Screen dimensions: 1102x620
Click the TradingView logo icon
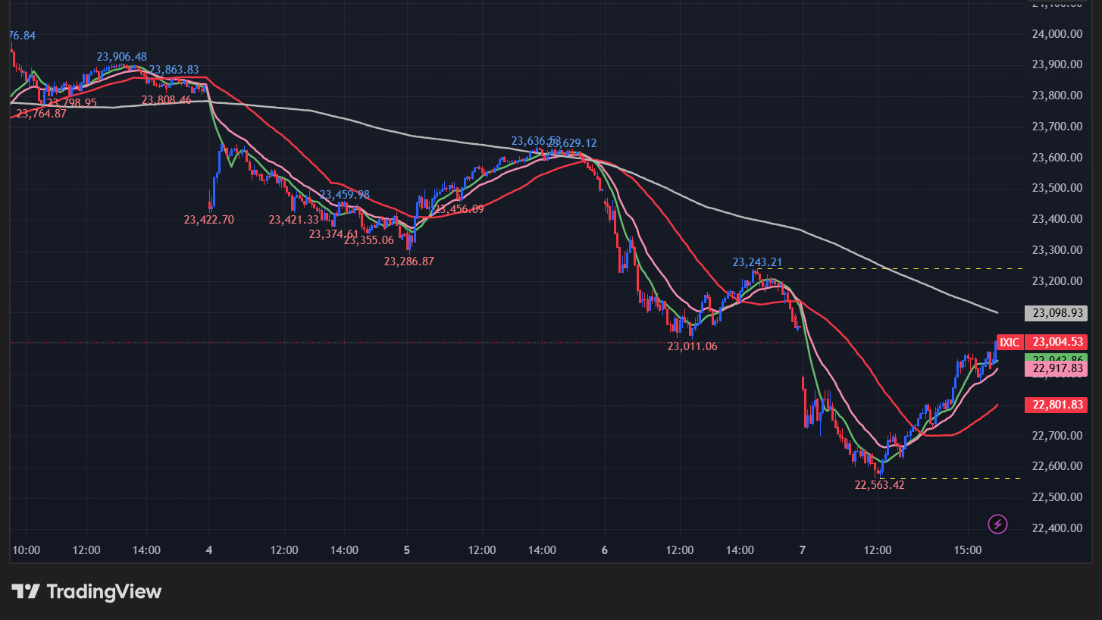pos(25,591)
